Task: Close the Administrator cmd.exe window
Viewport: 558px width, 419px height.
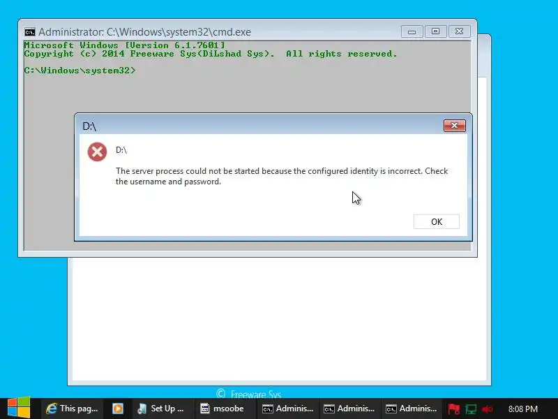Action: click(x=459, y=31)
